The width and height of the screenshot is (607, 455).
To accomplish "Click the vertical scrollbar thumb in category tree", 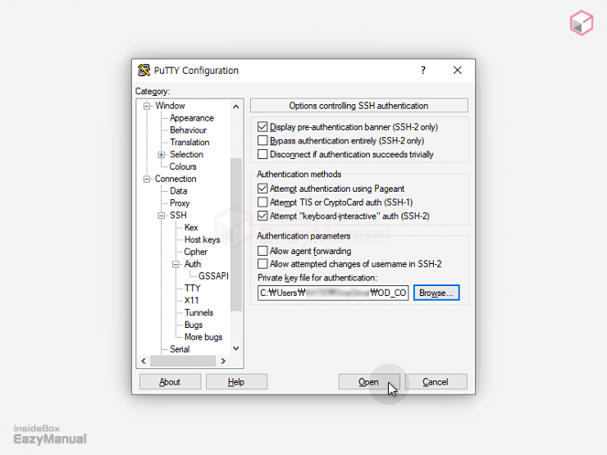I will click(235, 234).
